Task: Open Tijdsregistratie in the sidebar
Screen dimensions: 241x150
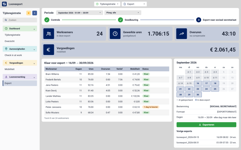Action: point(20,35)
